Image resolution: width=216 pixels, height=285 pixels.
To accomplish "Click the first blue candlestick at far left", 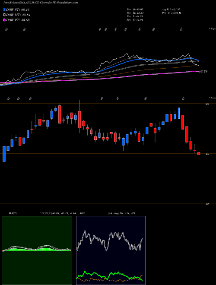I will point(4,154).
